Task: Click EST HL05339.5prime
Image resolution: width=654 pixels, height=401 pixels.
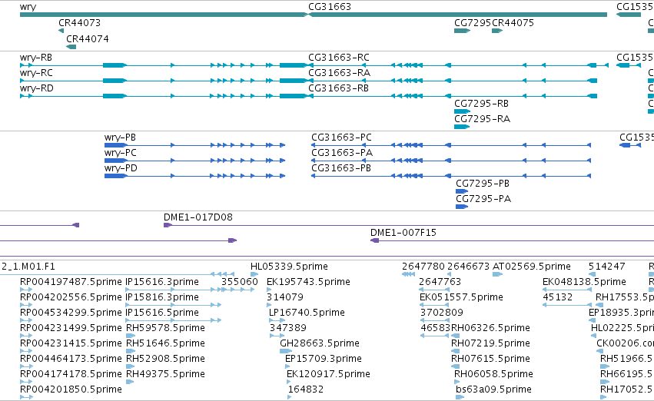Action: 289,267
